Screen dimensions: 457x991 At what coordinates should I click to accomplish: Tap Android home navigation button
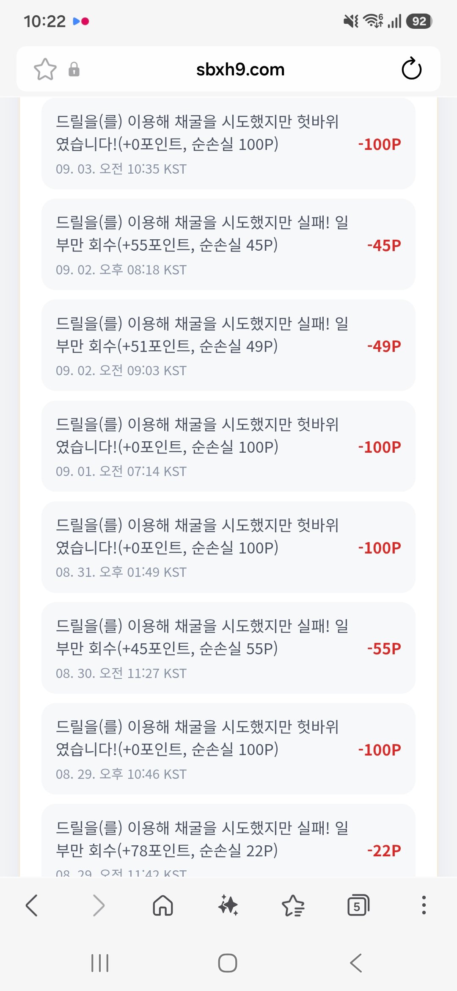228,963
